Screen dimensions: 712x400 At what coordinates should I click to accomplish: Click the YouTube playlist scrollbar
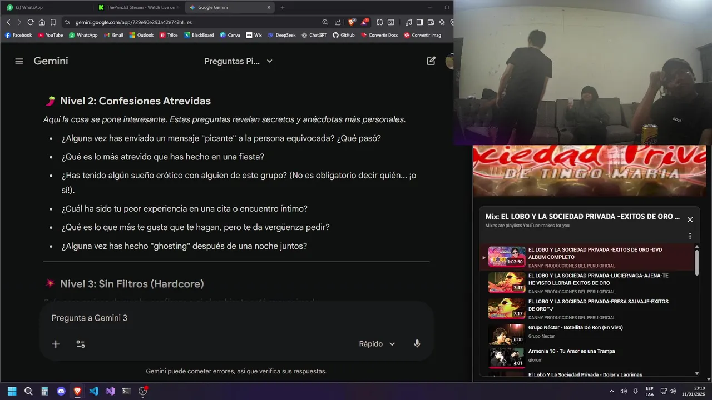pyautogui.click(x=697, y=262)
